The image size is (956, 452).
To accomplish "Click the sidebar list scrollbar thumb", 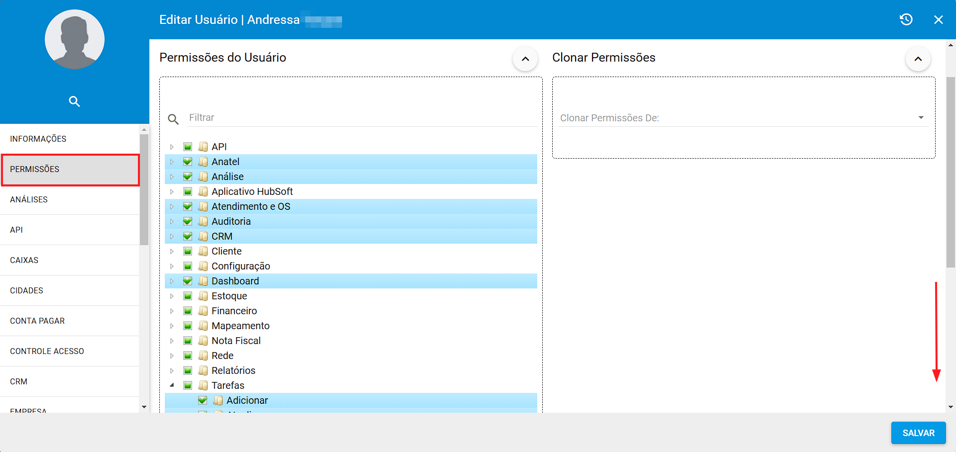I will click(144, 189).
